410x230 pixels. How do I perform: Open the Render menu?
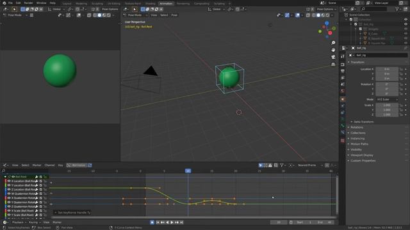coord(28,3)
